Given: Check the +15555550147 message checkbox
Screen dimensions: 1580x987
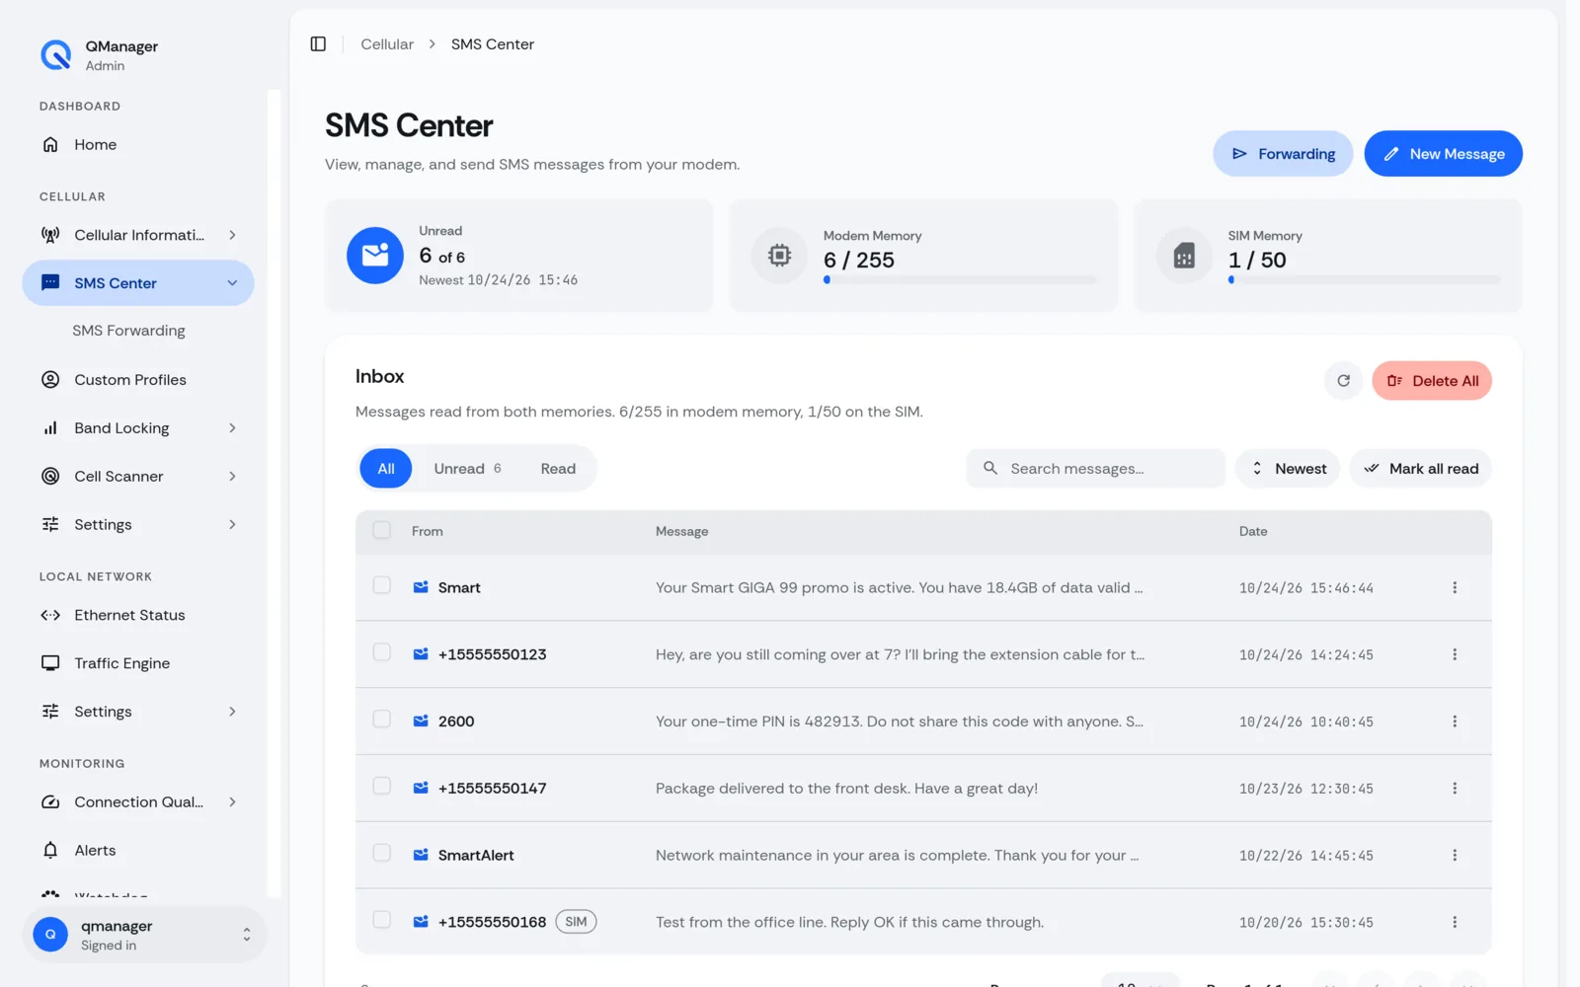Looking at the screenshot, I should coord(381,787).
